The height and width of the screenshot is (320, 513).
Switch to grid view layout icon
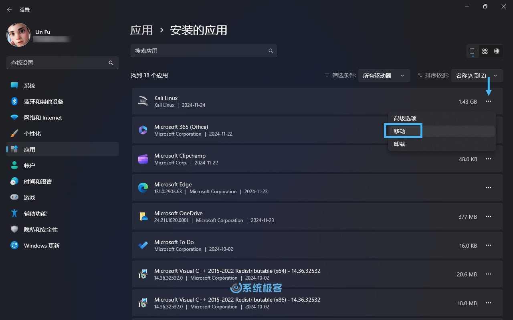pyautogui.click(x=485, y=51)
